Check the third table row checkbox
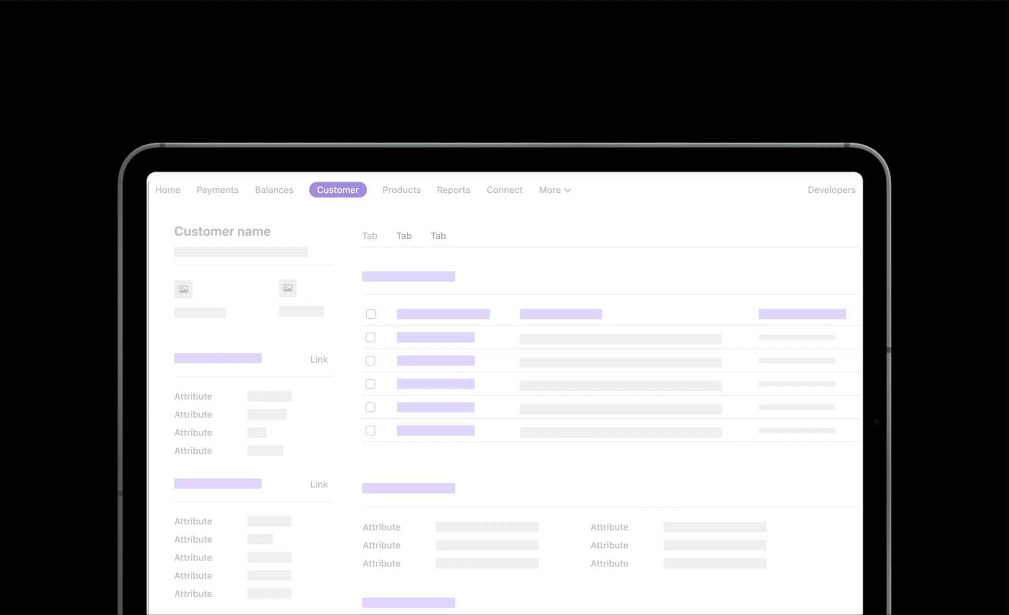 [x=370, y=384]
